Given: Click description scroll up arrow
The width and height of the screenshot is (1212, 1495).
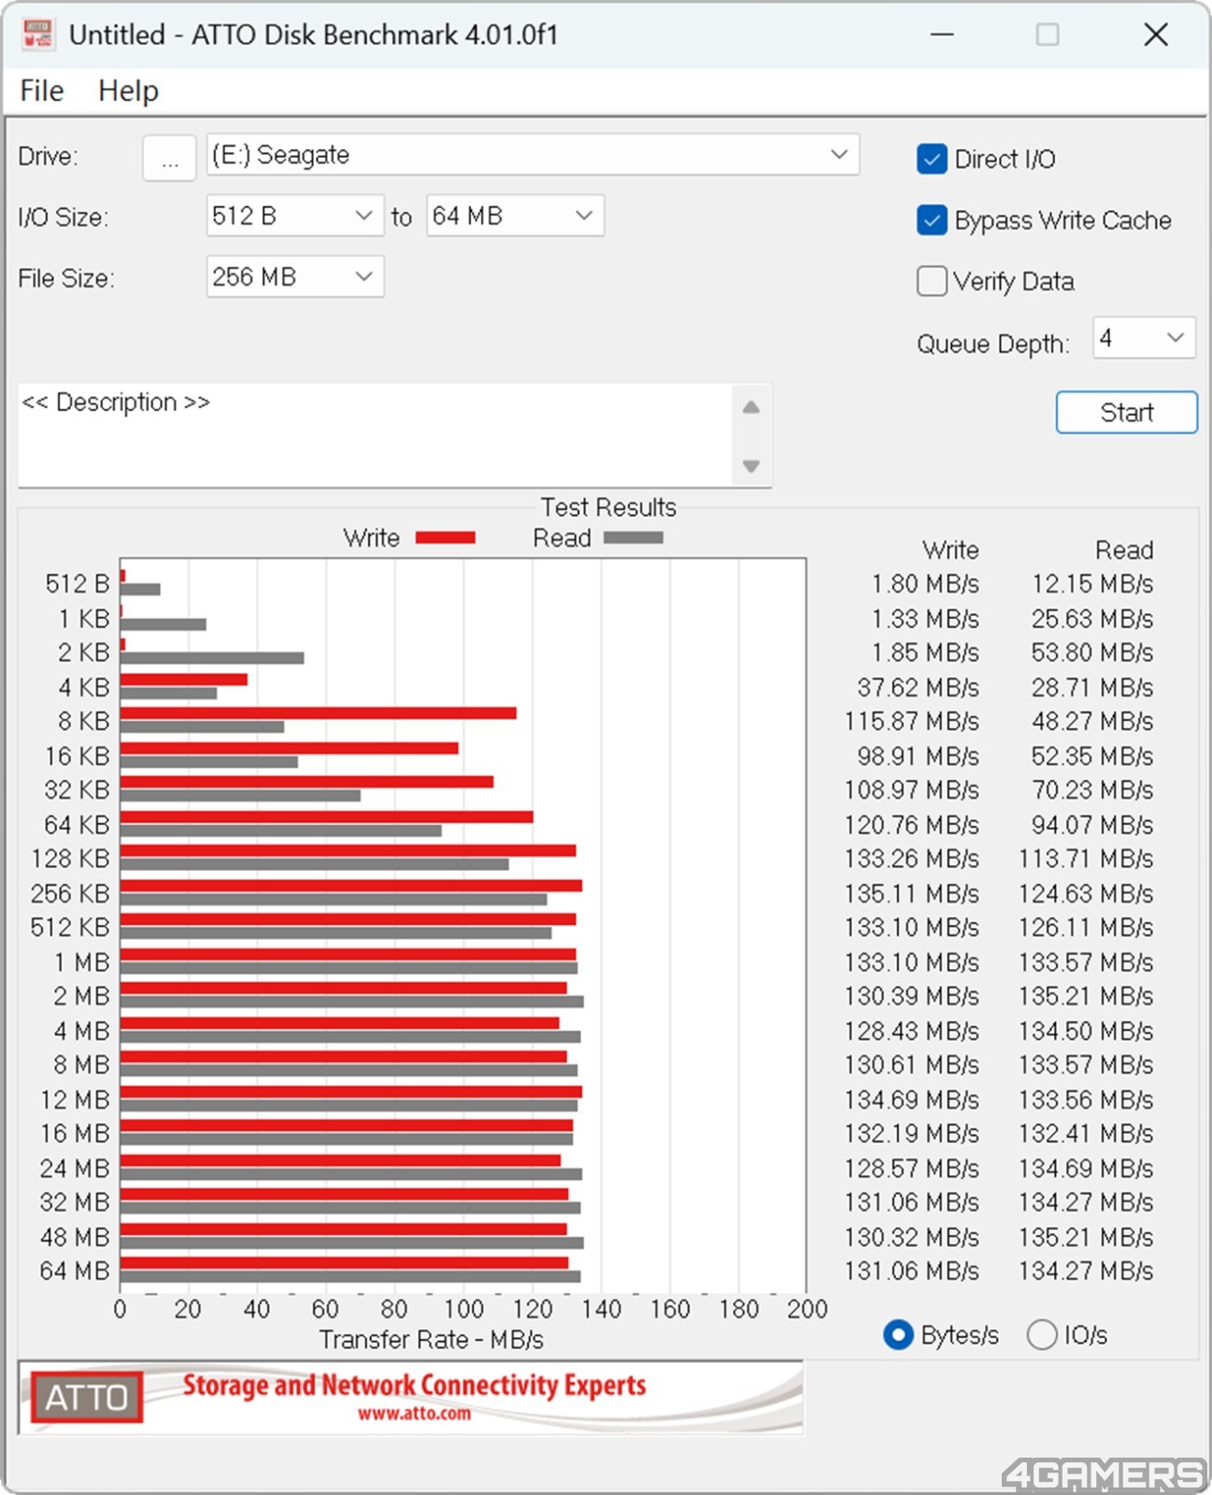Looking at the screenshot, I should [x=750, y=407].
